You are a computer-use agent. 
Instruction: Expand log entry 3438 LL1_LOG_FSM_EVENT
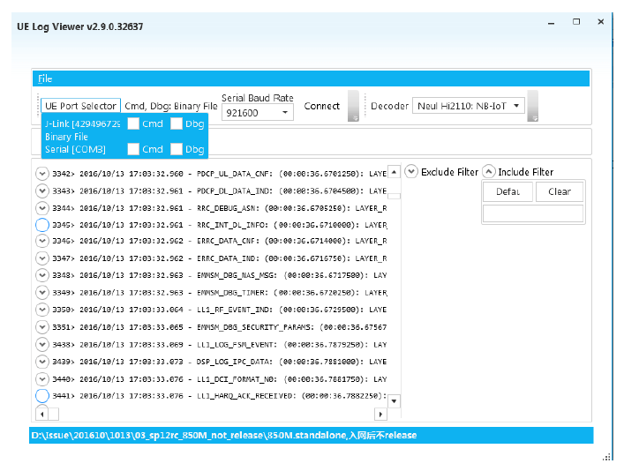[42, 345]
